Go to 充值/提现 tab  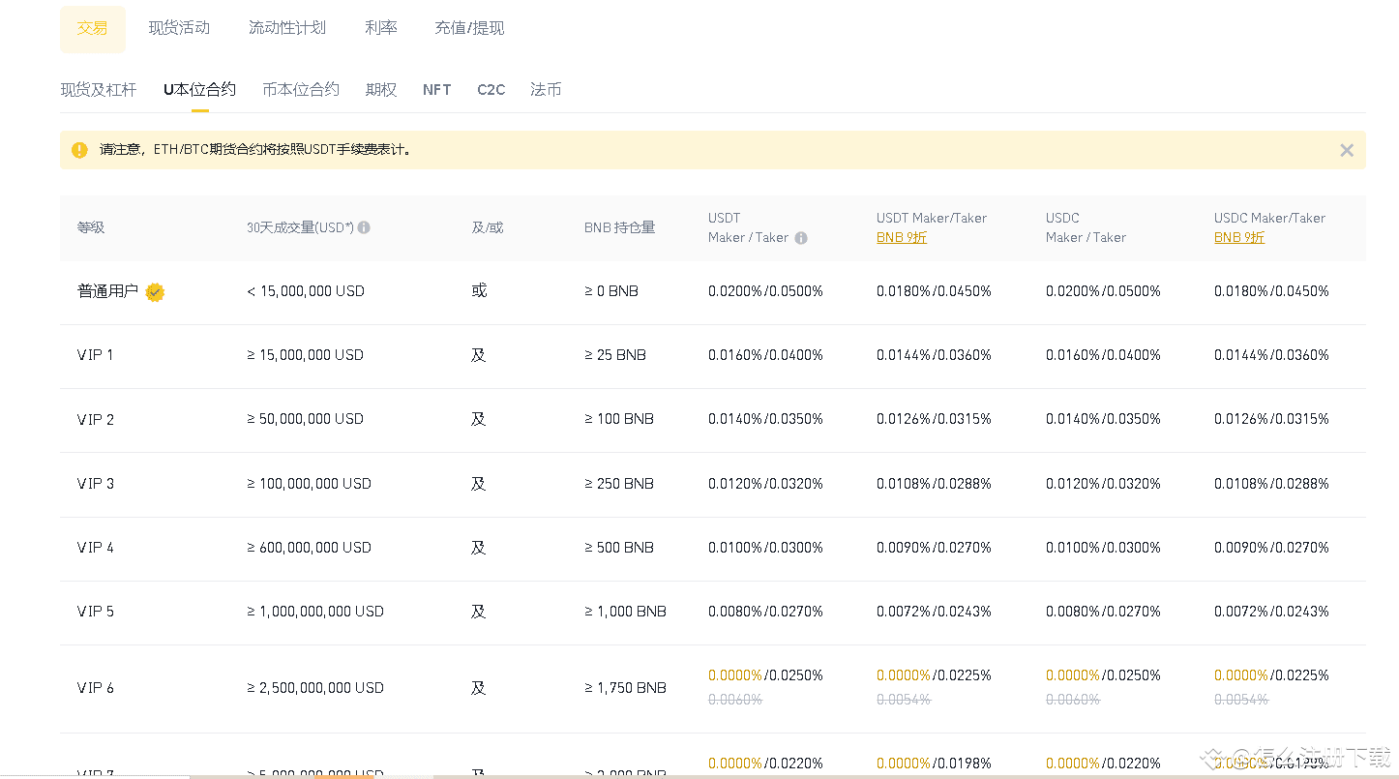coord(469,28)
